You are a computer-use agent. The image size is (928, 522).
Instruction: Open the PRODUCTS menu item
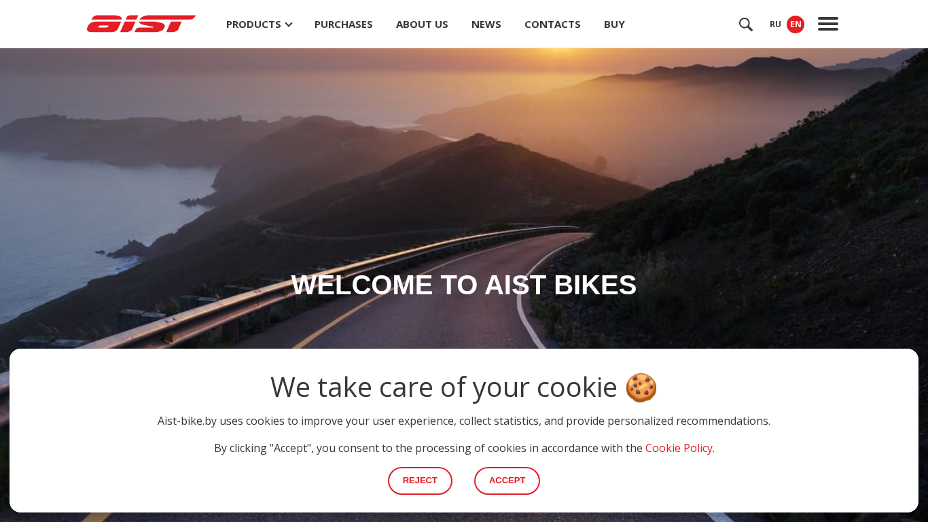(253, 24)
